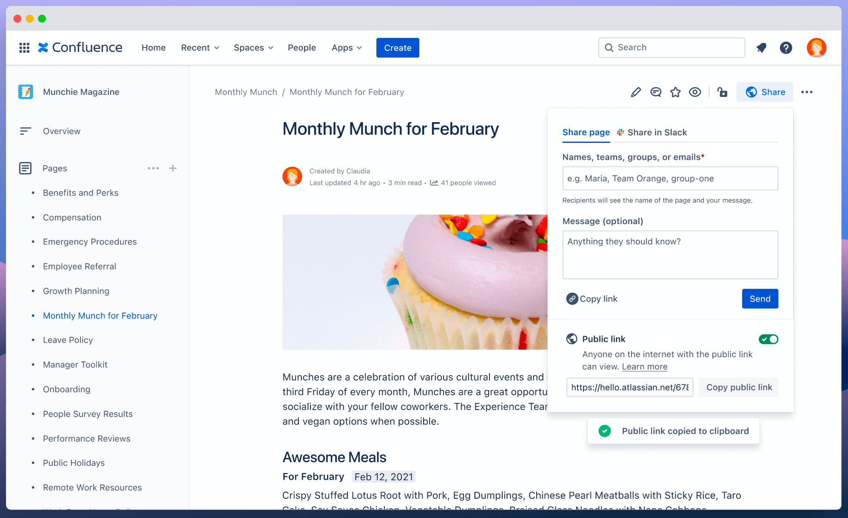Expand the Spaces dropdown menu
This screenshot has width=848, height=518.
click(253, 47)
